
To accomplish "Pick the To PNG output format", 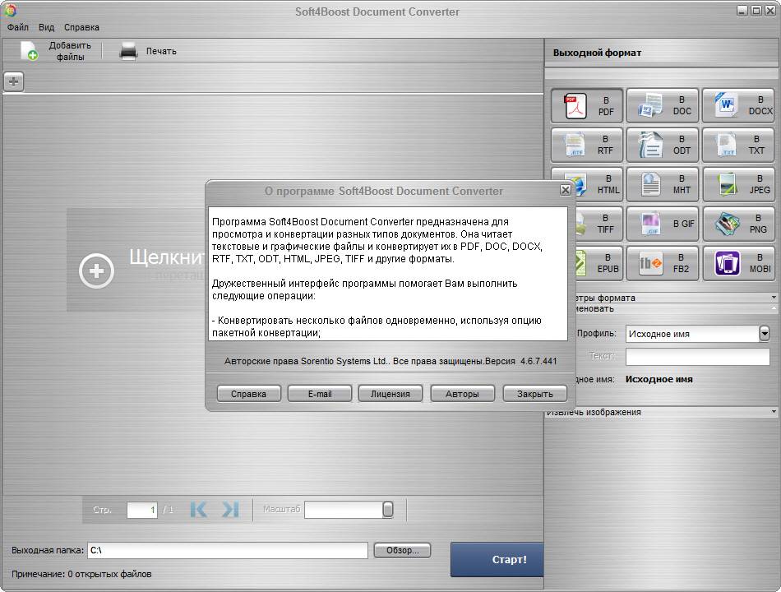I will 738,224.
